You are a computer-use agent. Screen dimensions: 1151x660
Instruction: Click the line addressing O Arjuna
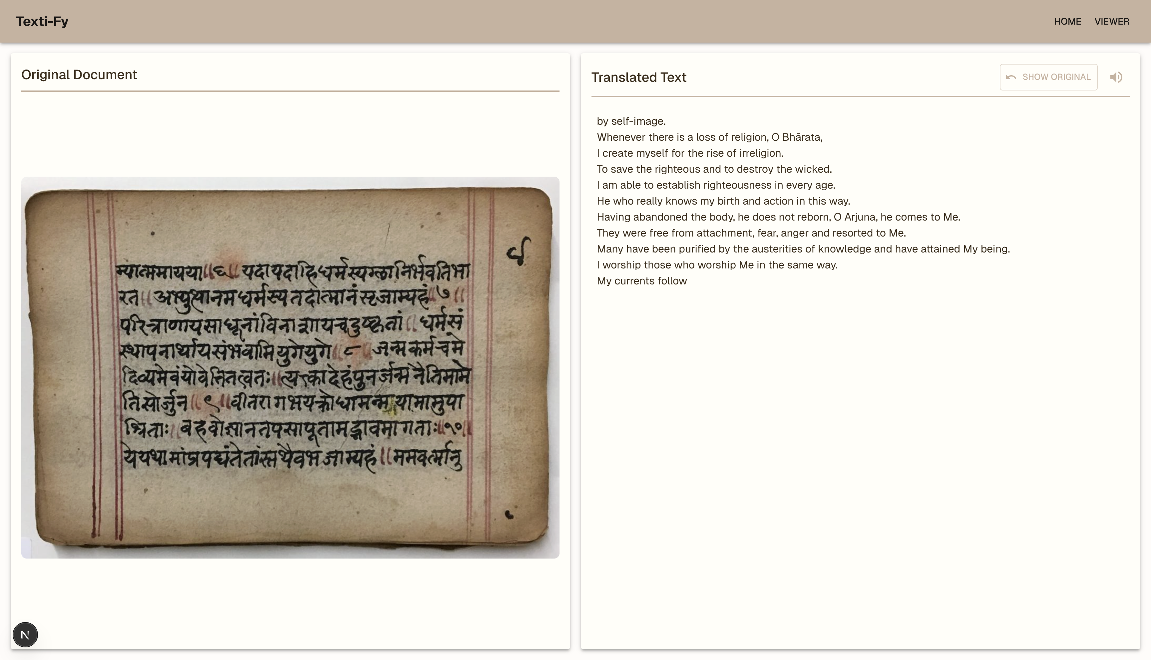tap(778, 217)
